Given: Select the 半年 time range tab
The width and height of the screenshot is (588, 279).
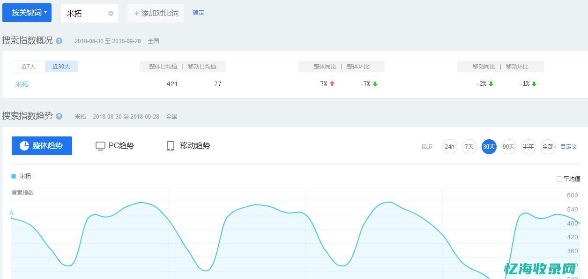Looking at the screenshot, I should click(x=528, y=146).
